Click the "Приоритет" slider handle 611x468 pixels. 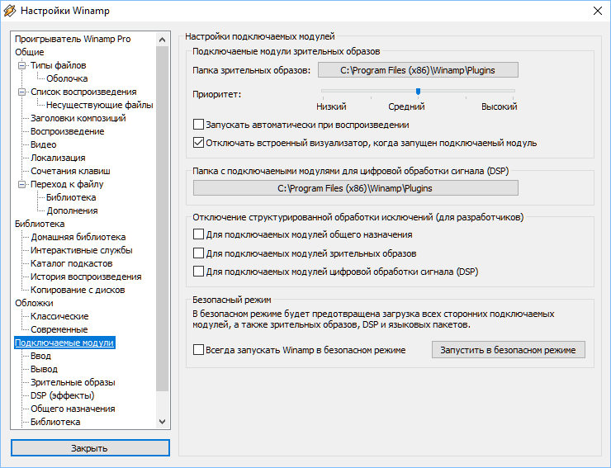click(x=419, y=91)
